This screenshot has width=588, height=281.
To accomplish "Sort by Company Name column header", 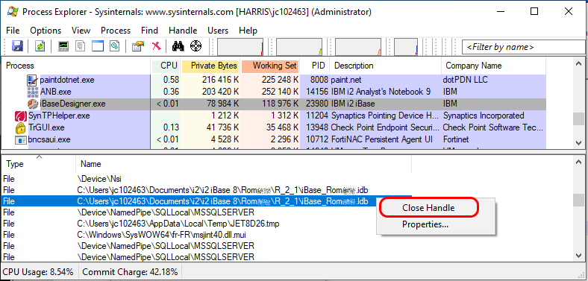I will tap(494, 66).
